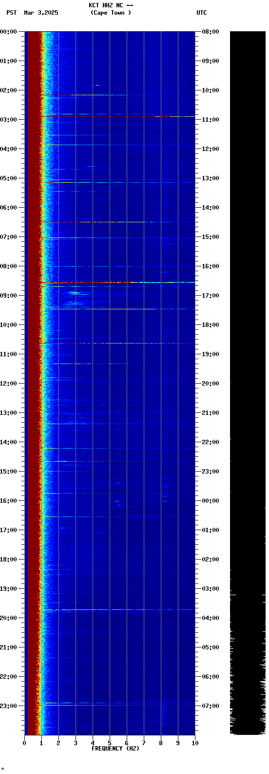Image resolution: width=269 pixels, height=774 pixels.
Task: Click the 03:00 PST time label
Action: (x=9, y=120)
